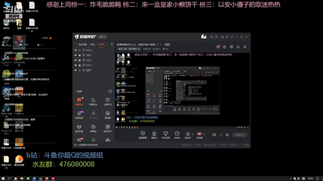Open the gift box icon with a red badge
This screenshot has width=323, height=181.
point(218,47)
